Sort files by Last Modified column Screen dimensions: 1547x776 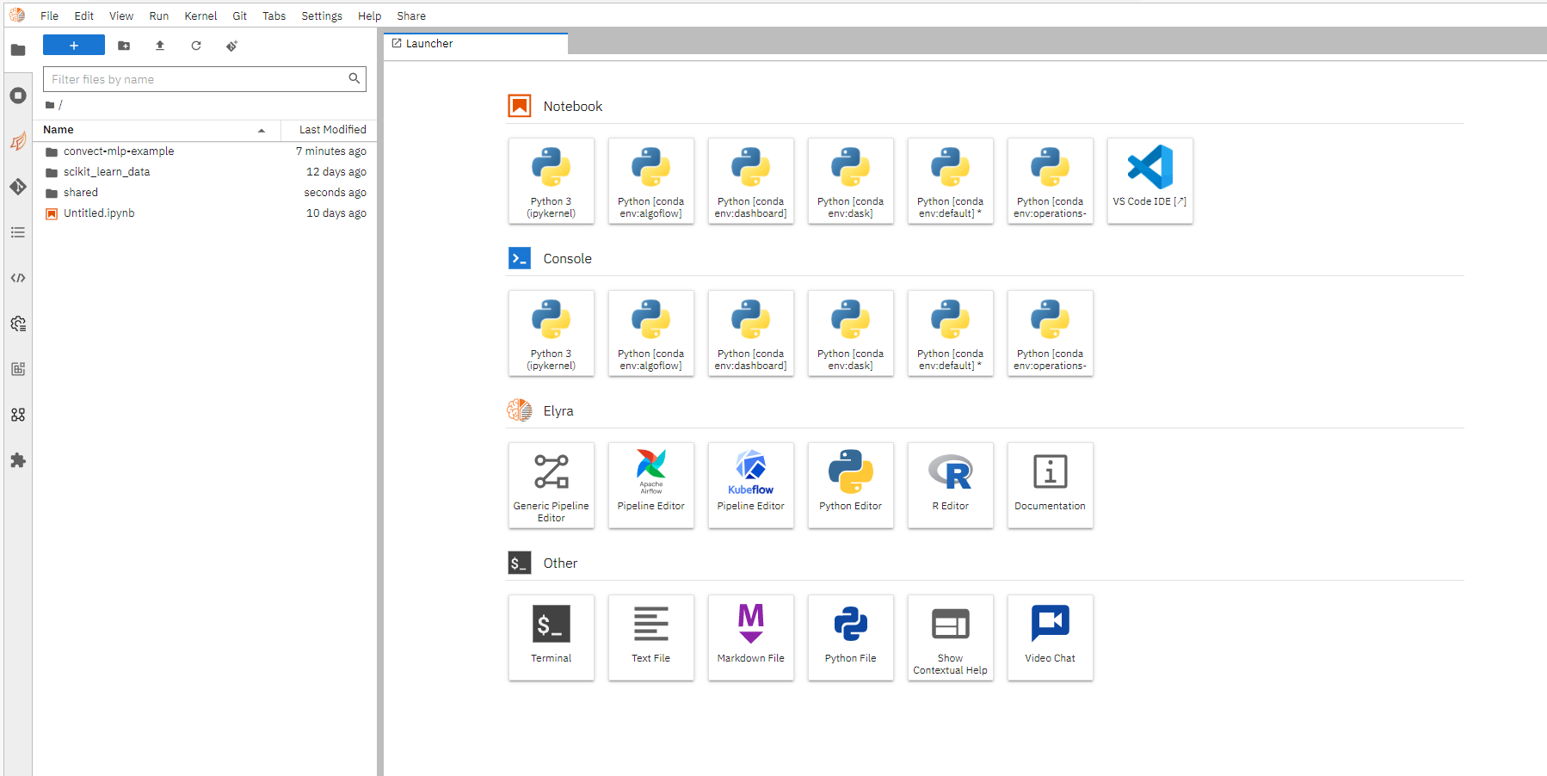[330, 130]
